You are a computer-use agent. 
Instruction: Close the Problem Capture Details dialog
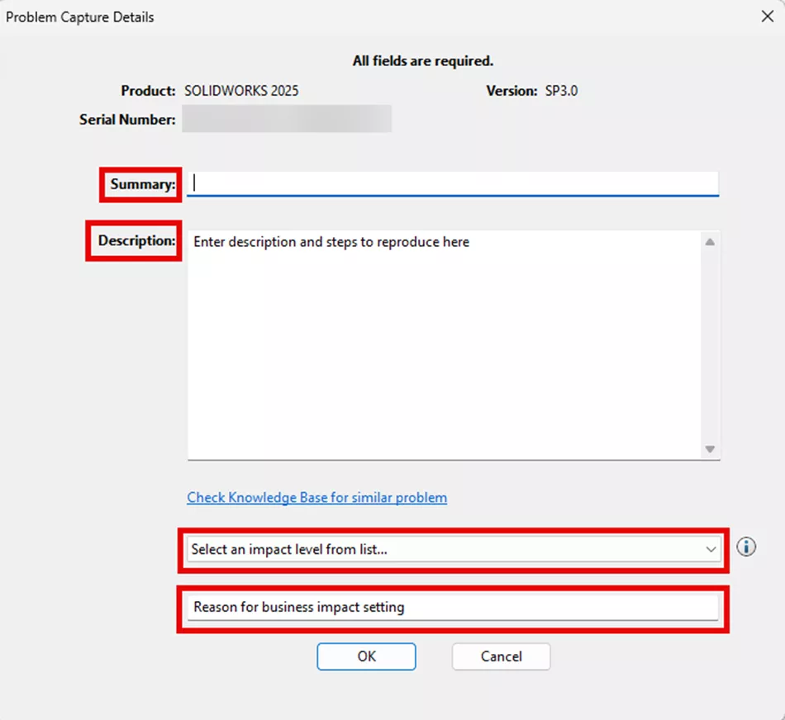pos(767,16)
